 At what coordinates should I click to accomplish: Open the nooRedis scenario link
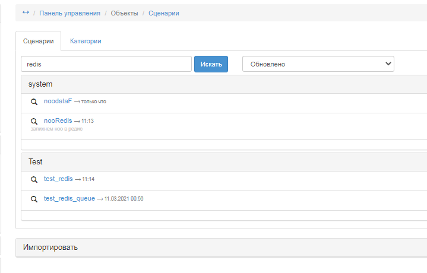(58, 120)
